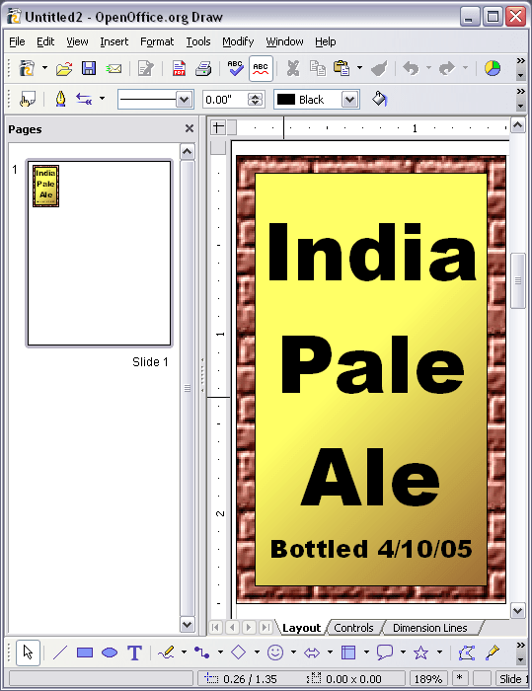Click the Paste clipboard icon

[x=342, y=68]
